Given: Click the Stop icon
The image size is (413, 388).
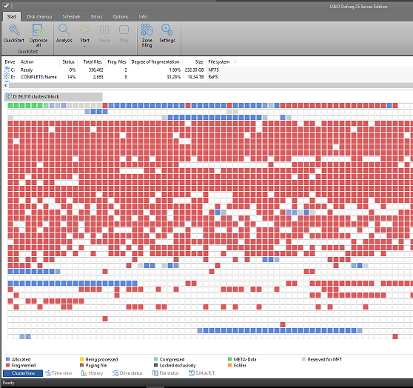Looking at the screenshot, I should tap(124, 30).
